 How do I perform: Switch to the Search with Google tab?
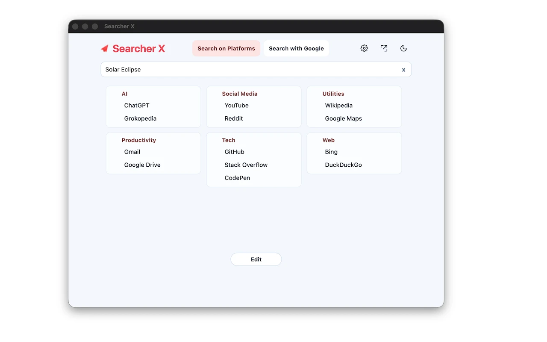click(296, 48)
